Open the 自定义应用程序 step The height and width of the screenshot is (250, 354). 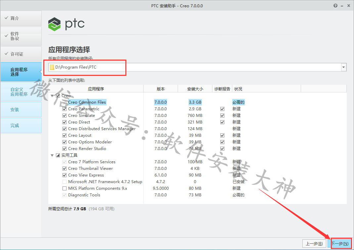point(21,92)
